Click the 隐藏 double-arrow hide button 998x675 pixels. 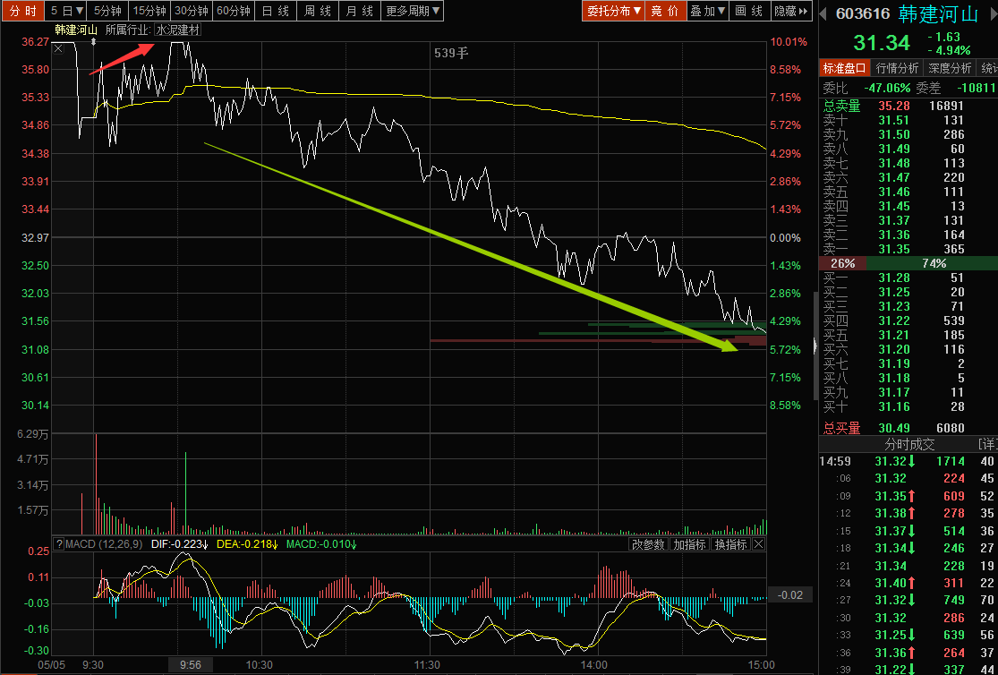click(x=792, y=11)
